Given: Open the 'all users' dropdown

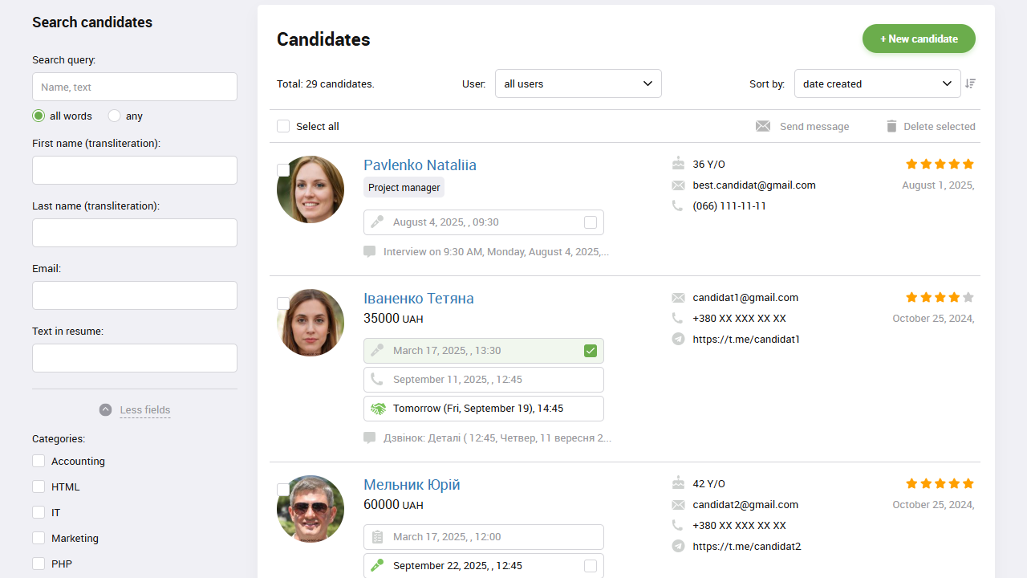Looking at the screenshot, I should pos(578,83).
